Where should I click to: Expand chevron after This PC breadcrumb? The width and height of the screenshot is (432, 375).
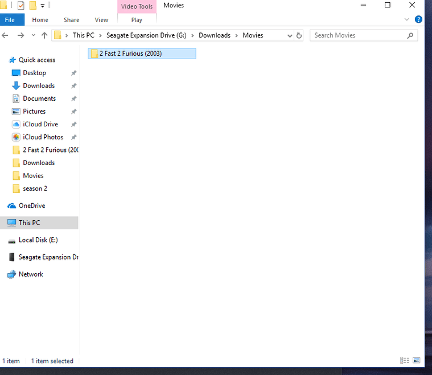tap(101, 35)
